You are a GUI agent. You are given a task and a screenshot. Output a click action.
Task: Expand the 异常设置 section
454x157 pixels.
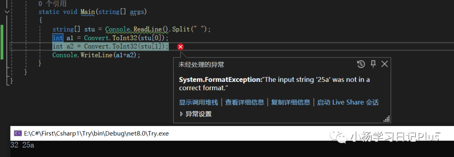point(196,114)
